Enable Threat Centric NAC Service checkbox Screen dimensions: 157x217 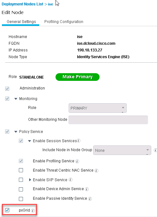tap(21, 170)
